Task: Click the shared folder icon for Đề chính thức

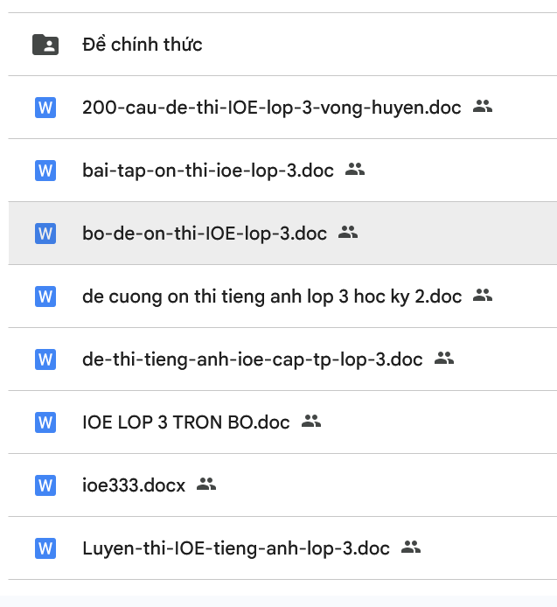Action: 45,45
